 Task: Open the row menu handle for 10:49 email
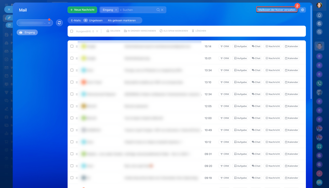pyautogui.click(x=77, y=130)
